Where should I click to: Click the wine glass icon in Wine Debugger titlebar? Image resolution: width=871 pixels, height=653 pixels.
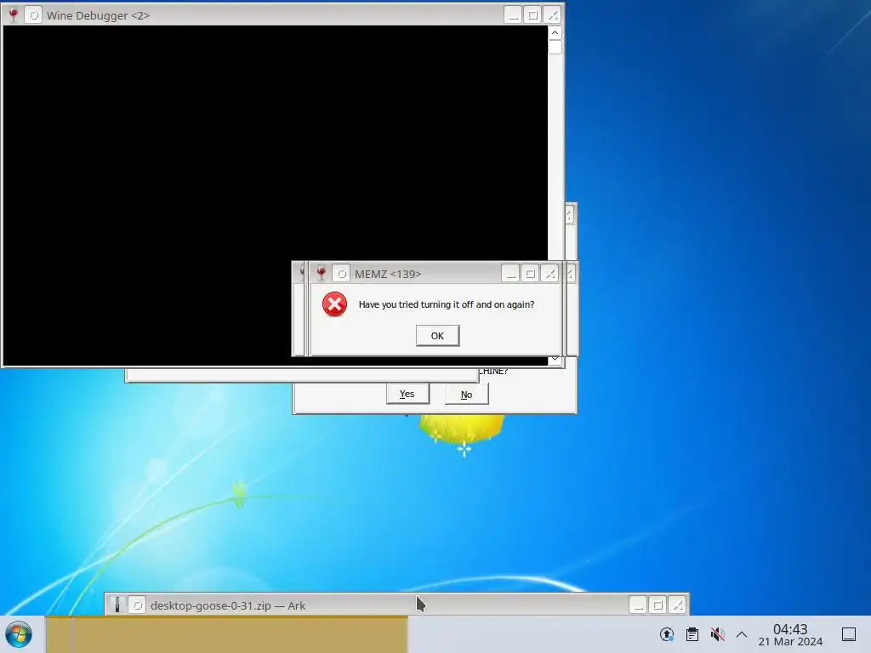[x=14, y=15]
